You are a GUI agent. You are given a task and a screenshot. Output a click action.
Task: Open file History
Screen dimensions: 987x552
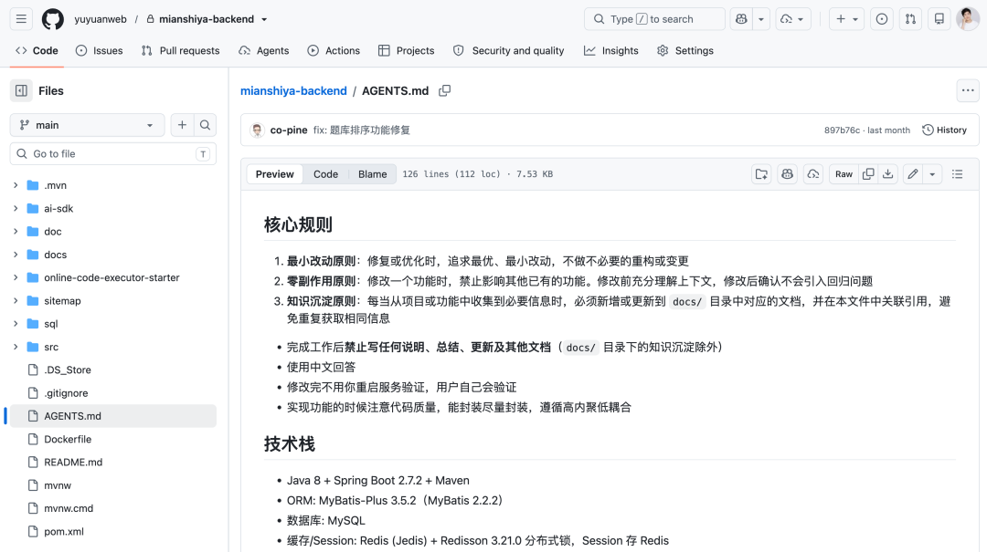point(944,130)
